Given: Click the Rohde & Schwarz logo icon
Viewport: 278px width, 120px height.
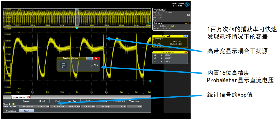Looking at the screenshot, I should pyautogui.click(x=187, y=4).
